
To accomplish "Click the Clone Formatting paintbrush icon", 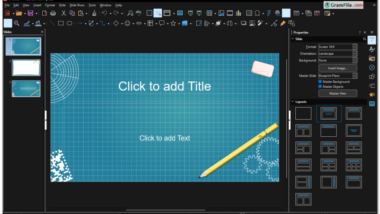I will 94,13.
